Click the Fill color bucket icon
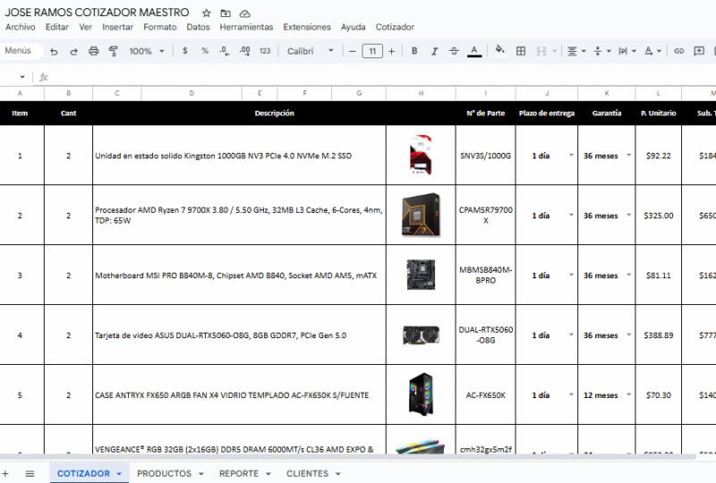The image size is (716, 483). [x=499, y=51]
